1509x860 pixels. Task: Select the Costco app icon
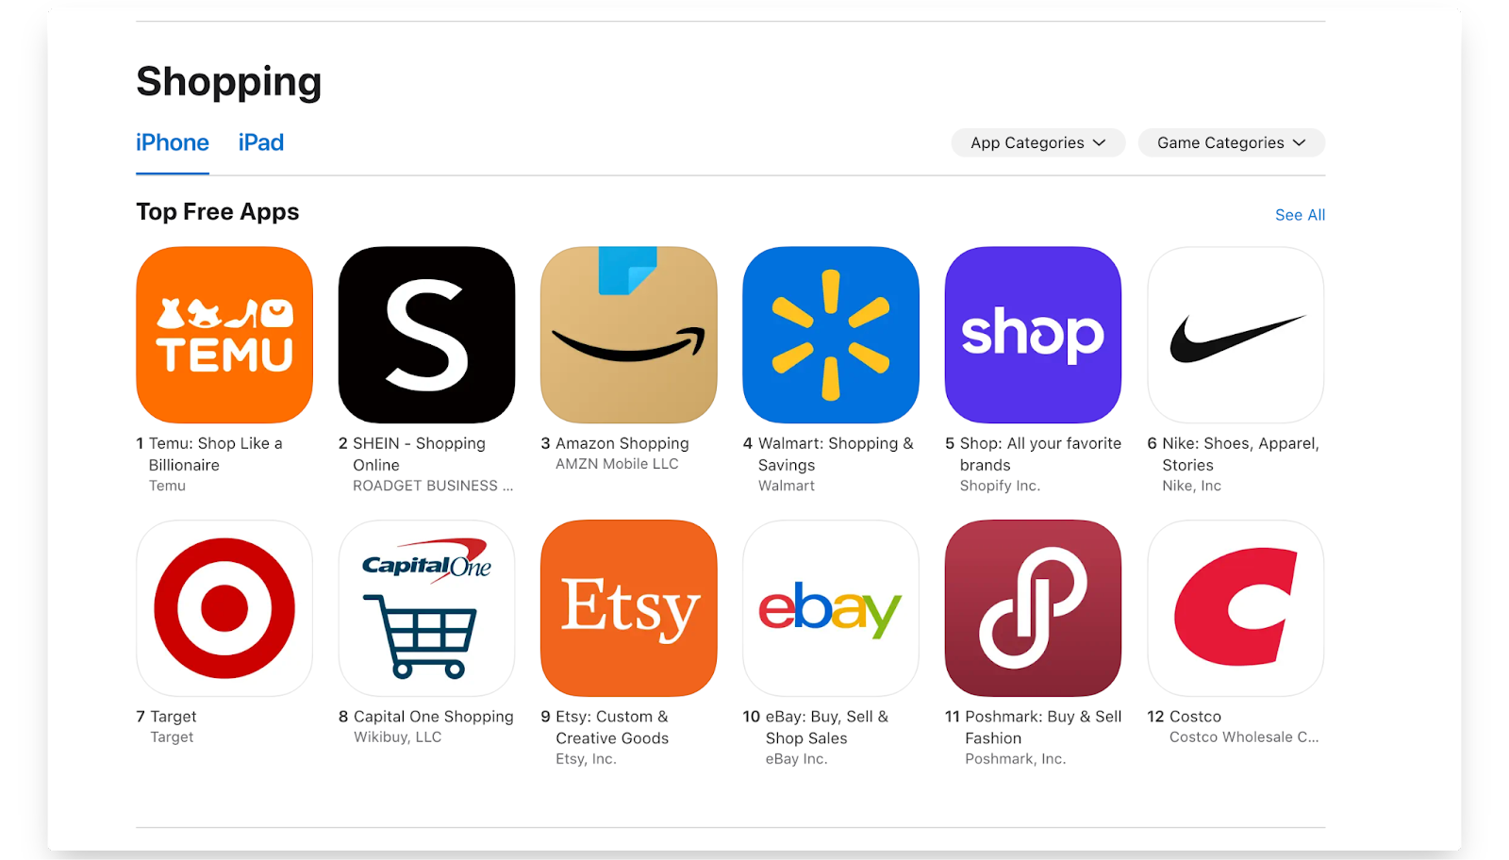pyautogui.click(x=1235, y=608)
